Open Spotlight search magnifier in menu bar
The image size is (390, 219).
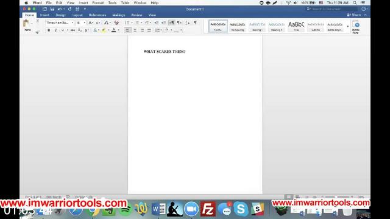click(x=355, y=2)
